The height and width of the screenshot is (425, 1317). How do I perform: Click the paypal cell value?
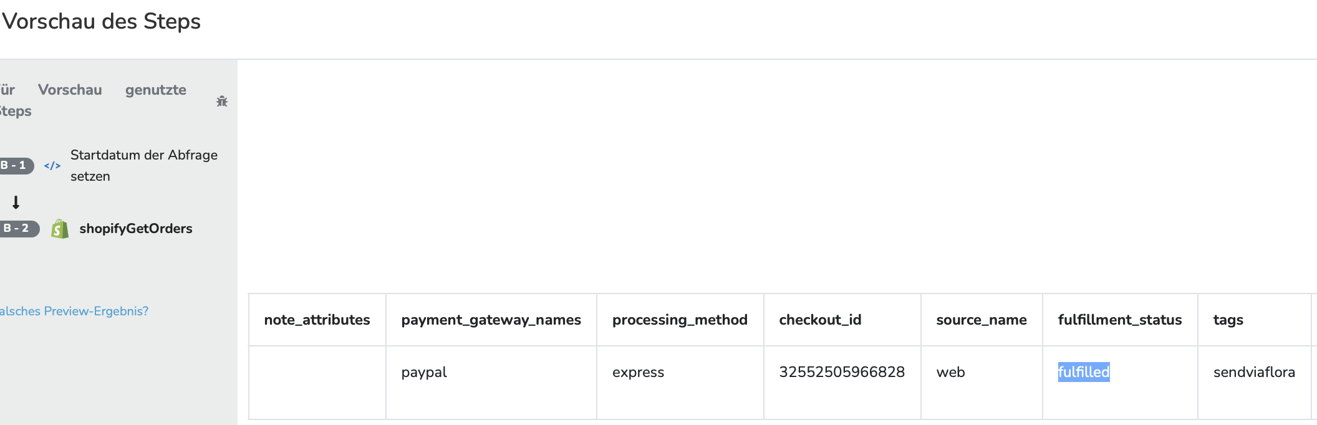tap(424, 373)
